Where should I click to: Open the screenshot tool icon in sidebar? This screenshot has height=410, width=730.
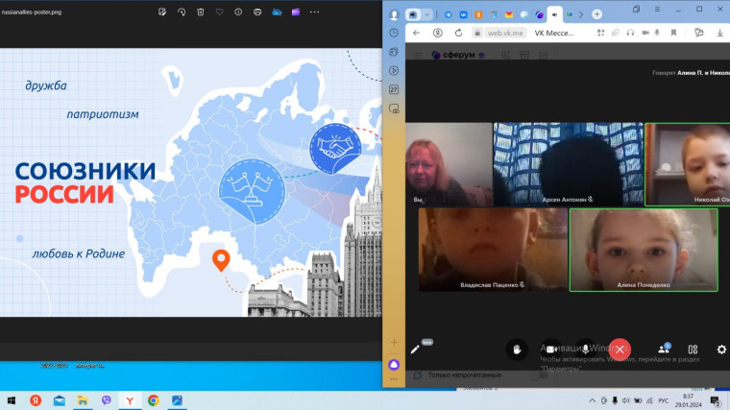click(x=394, y=109)
